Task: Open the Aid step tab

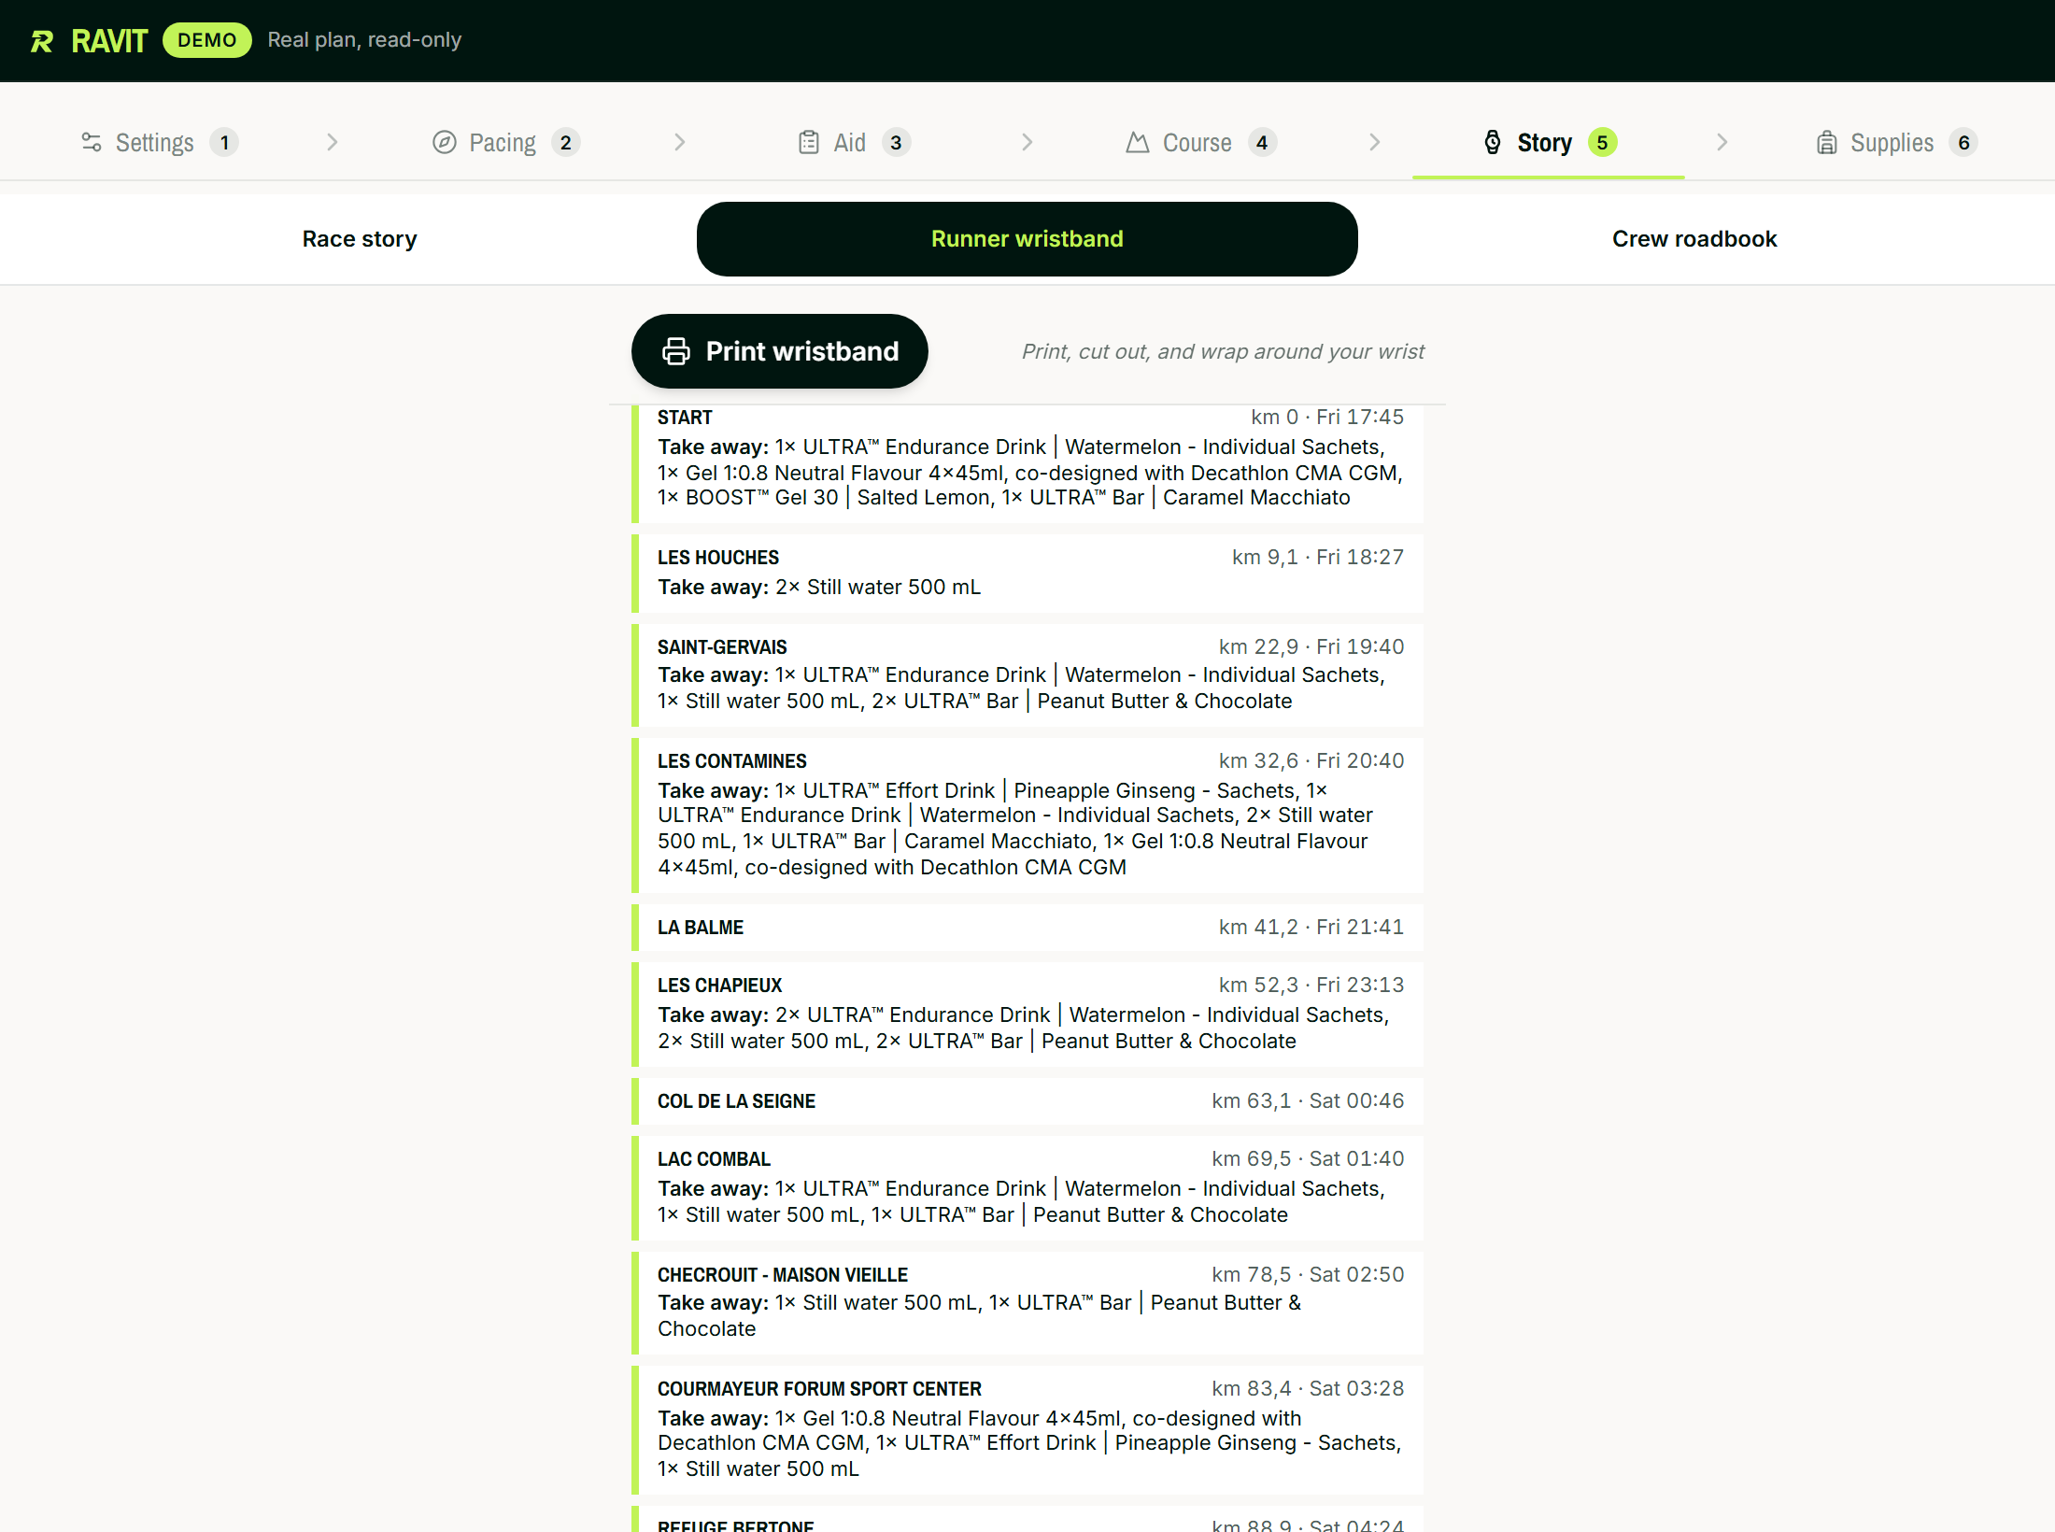Action: (854, 142)
